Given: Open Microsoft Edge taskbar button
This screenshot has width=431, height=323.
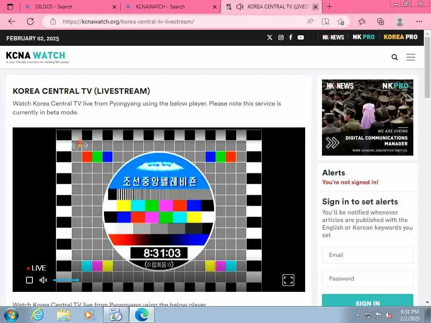Looking at the screenshot, I should click(142, 315).
